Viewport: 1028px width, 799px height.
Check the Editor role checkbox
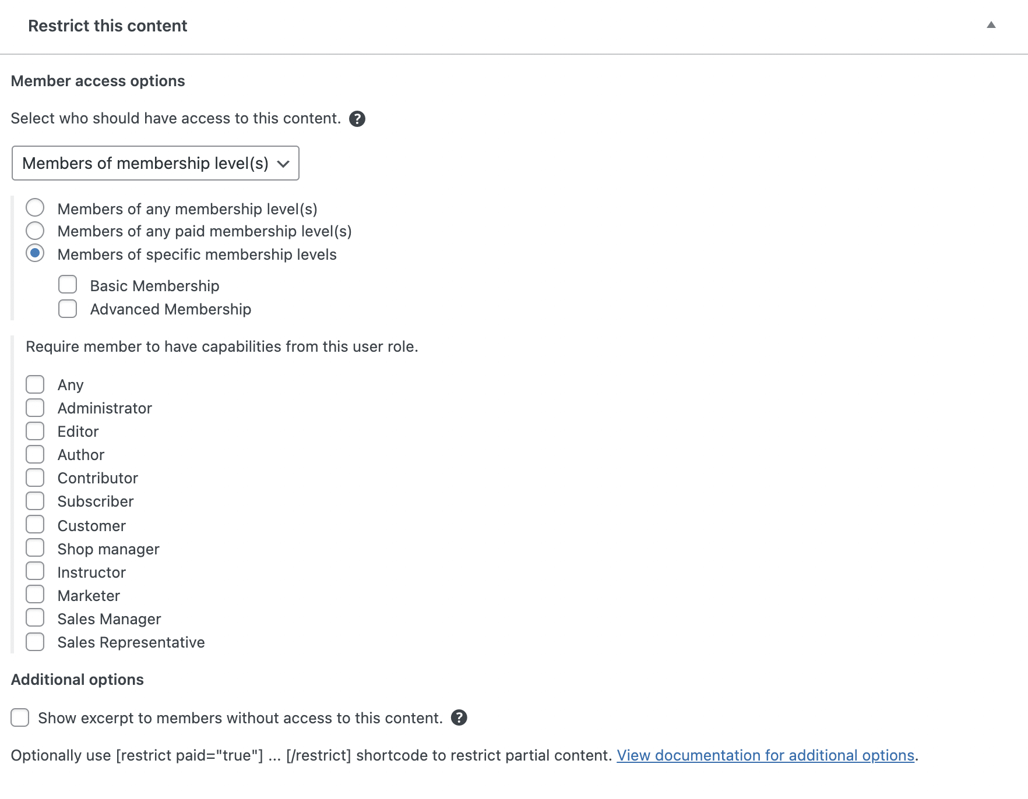35,430
